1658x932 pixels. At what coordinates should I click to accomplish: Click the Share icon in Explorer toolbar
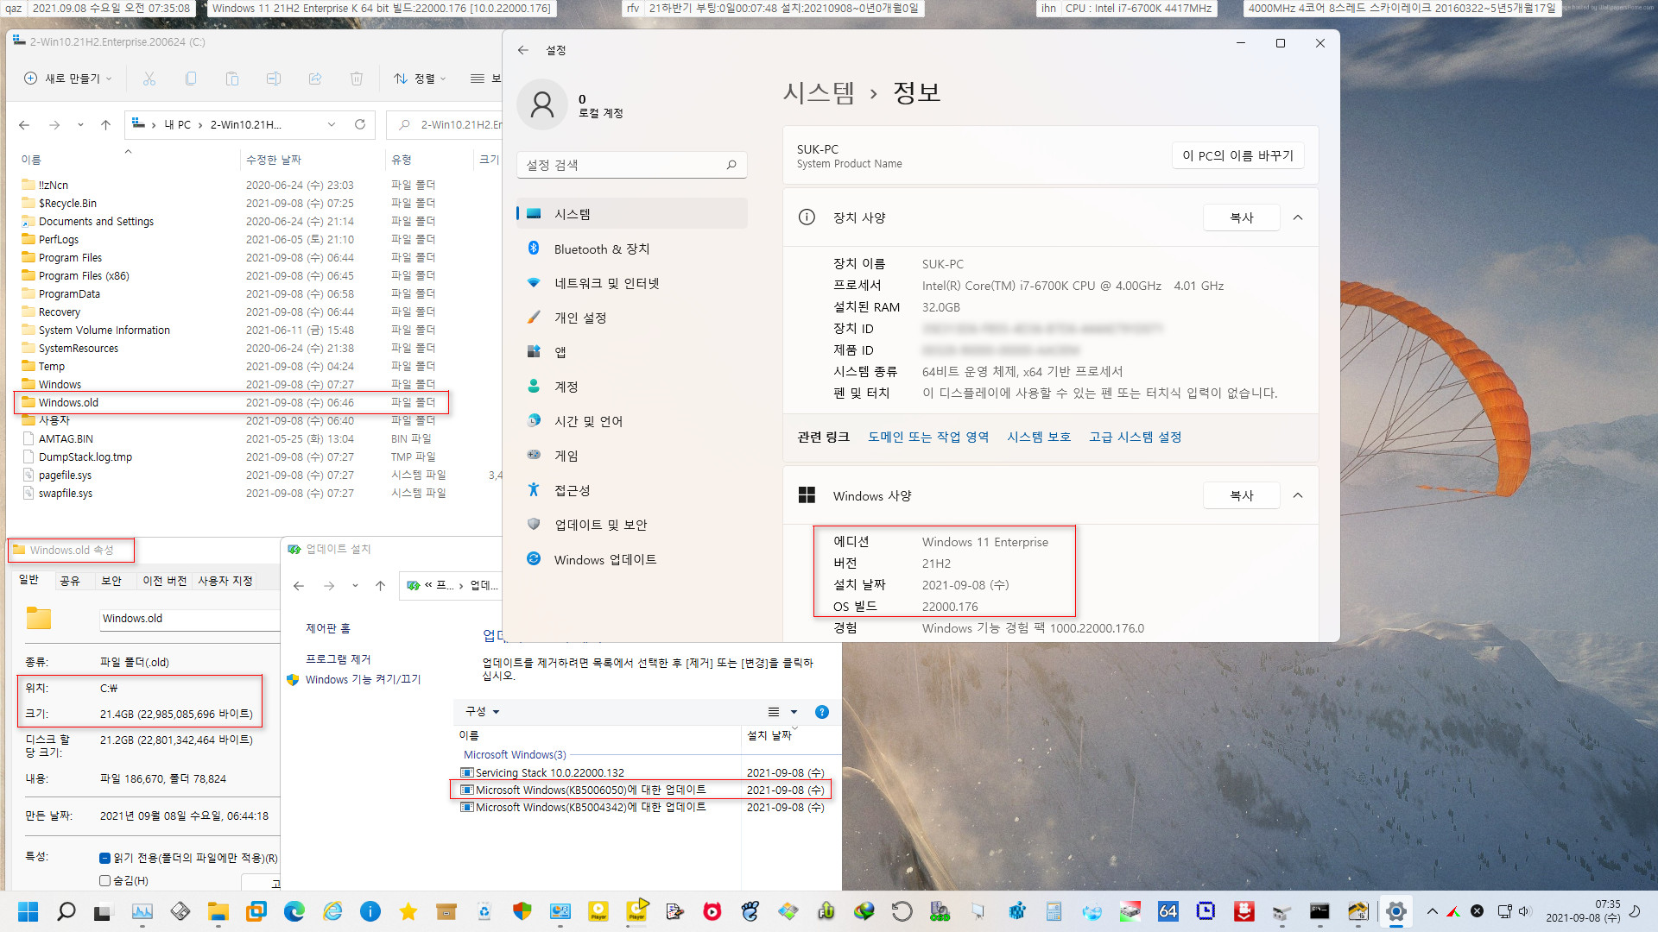[315, 79]
